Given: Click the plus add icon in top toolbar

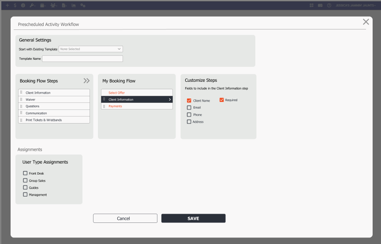Looking at the screenshot, I should point(7,5).
